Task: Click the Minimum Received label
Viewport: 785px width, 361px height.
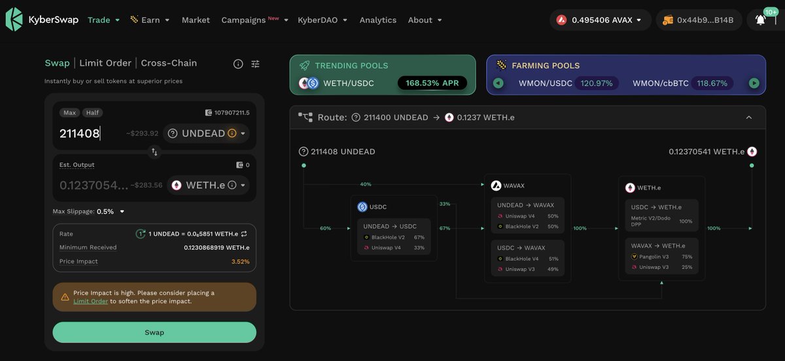Action: 88,247
